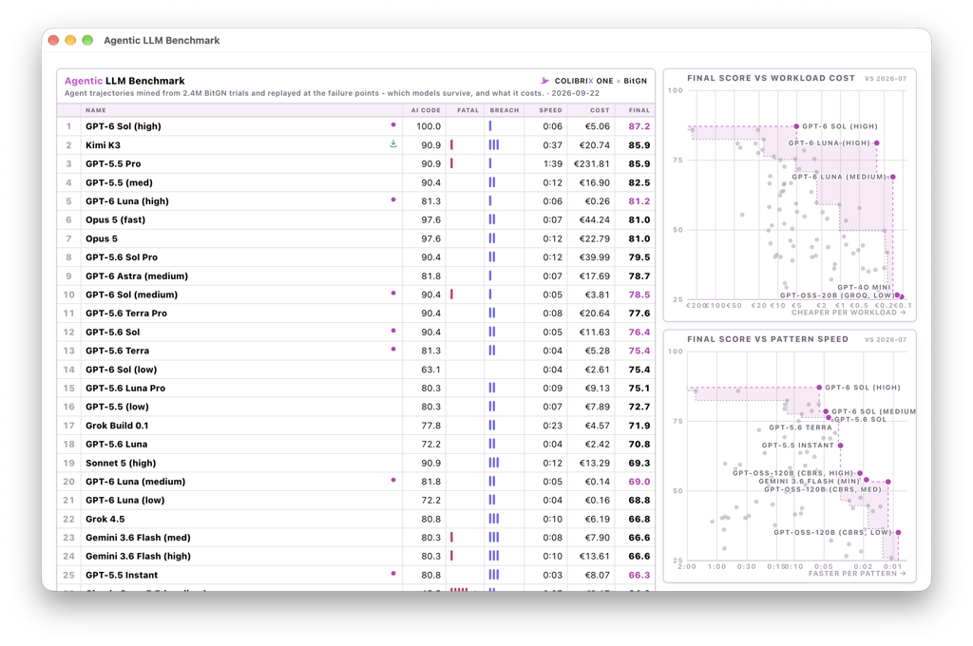Select the Gemini 3.6 Flash (high) model name
973x646 pixels.
pyautogui.click(x=138, y=556)
